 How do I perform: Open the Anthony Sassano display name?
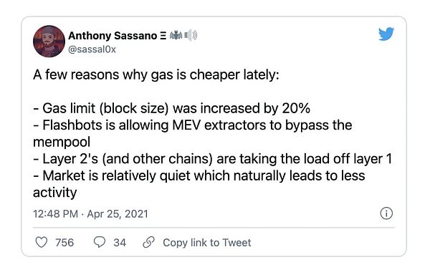pos(113,36)
